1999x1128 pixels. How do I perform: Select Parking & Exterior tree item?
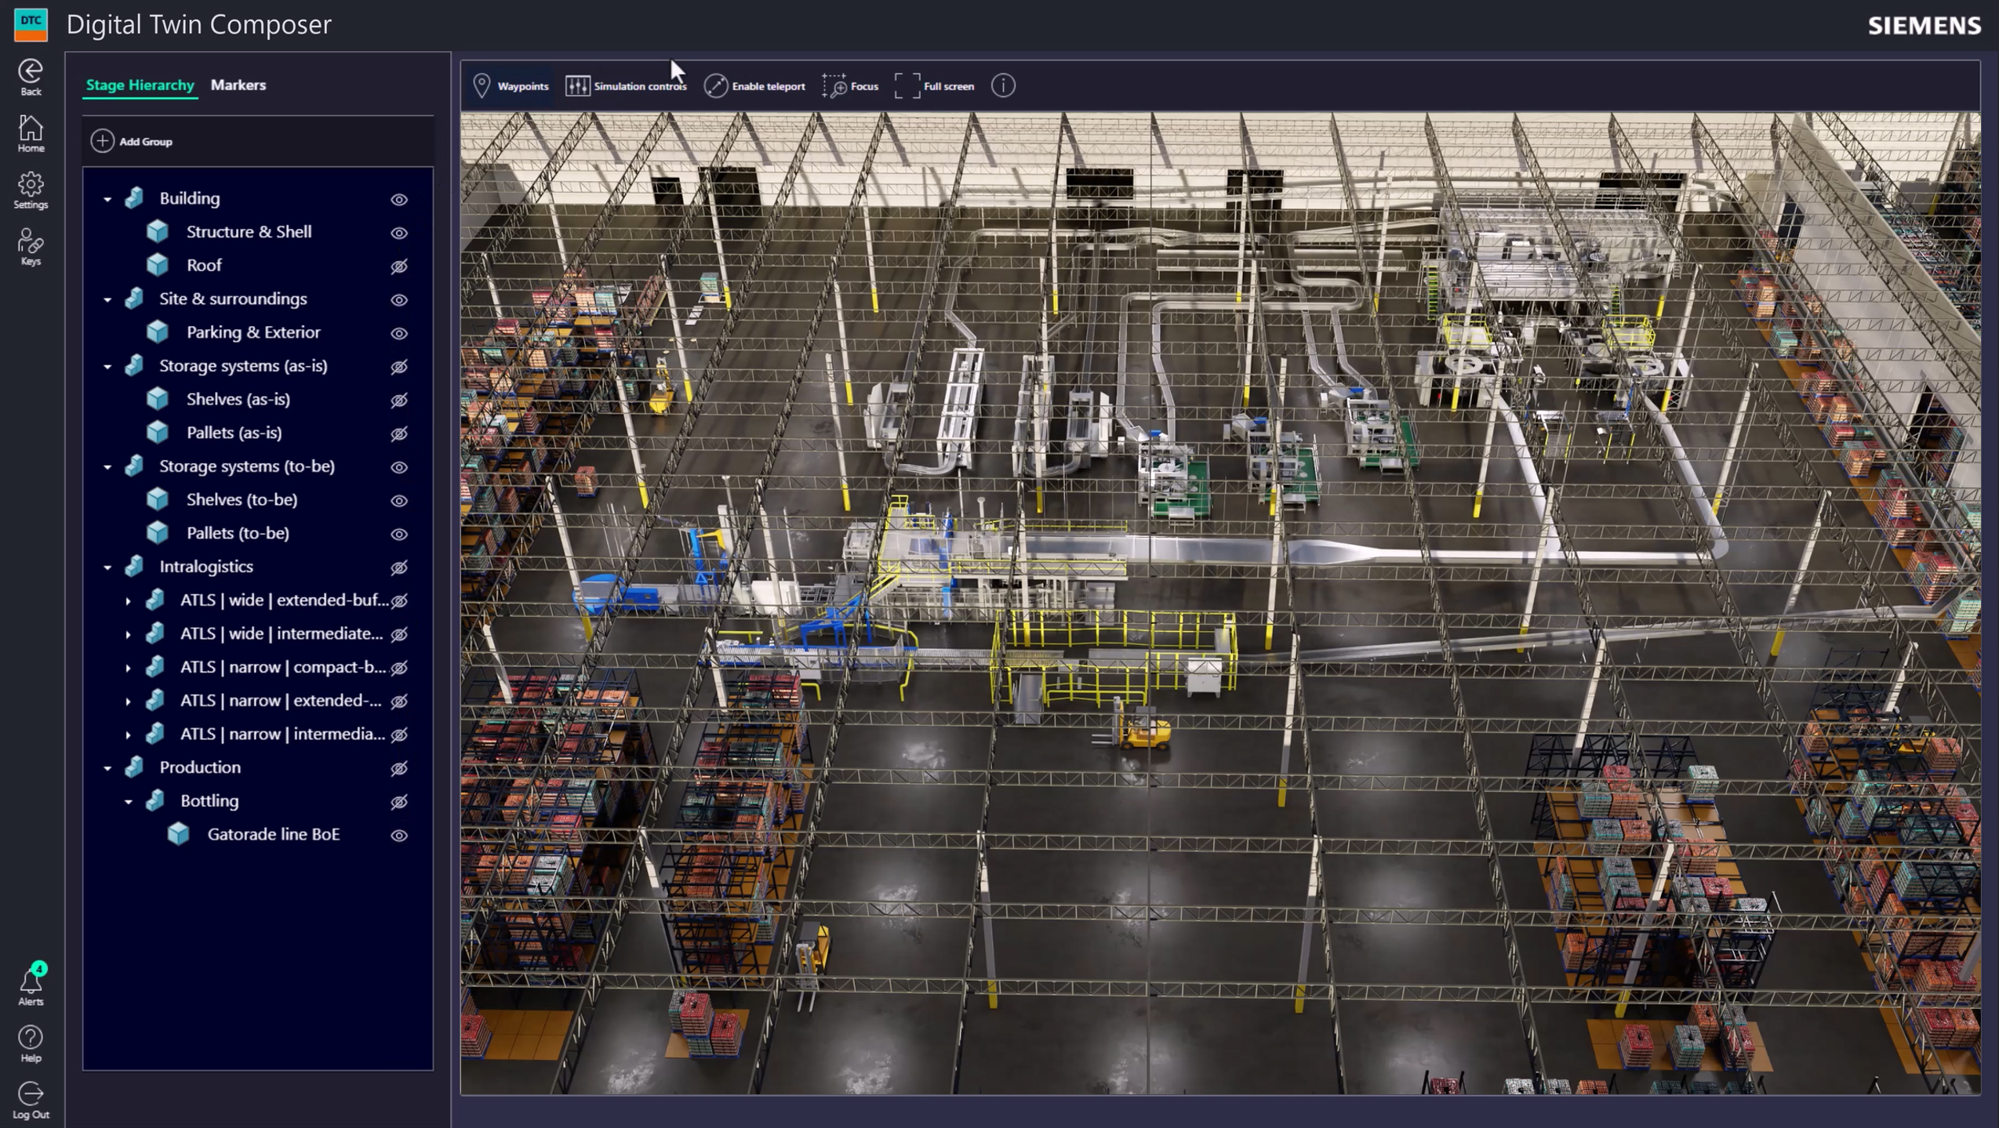point(253,332)
